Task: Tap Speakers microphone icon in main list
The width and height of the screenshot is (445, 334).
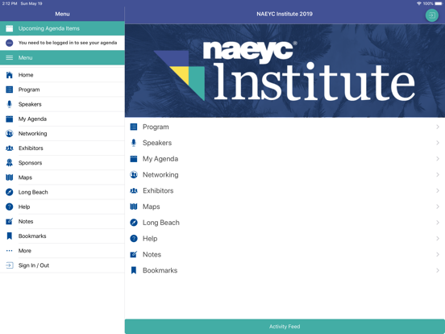Action: pyautogui.click(x=134, y=143)
